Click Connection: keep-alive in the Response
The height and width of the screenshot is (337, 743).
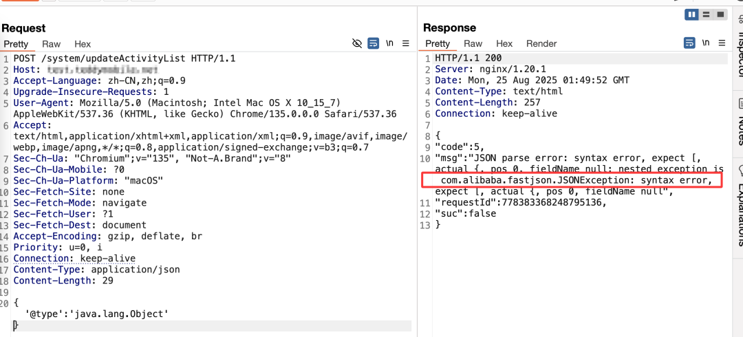tap(496, 113)
